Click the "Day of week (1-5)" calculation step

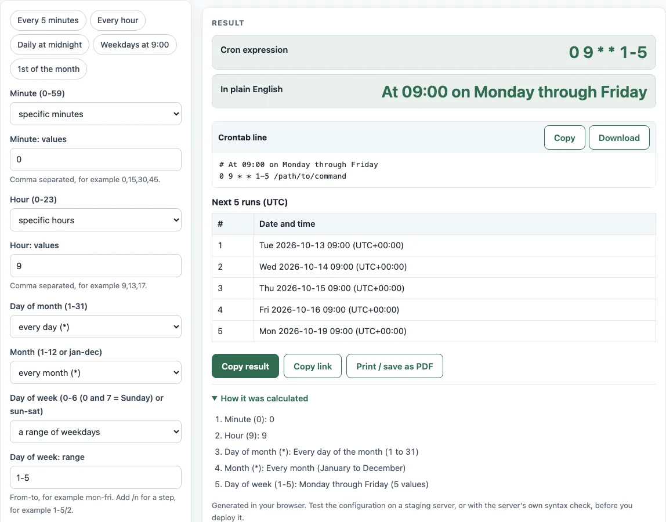point(327,484)
